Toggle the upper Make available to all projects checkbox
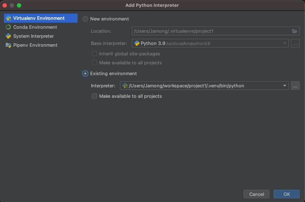305x202 pixels. pyautogui.click(x=94, y=63)
